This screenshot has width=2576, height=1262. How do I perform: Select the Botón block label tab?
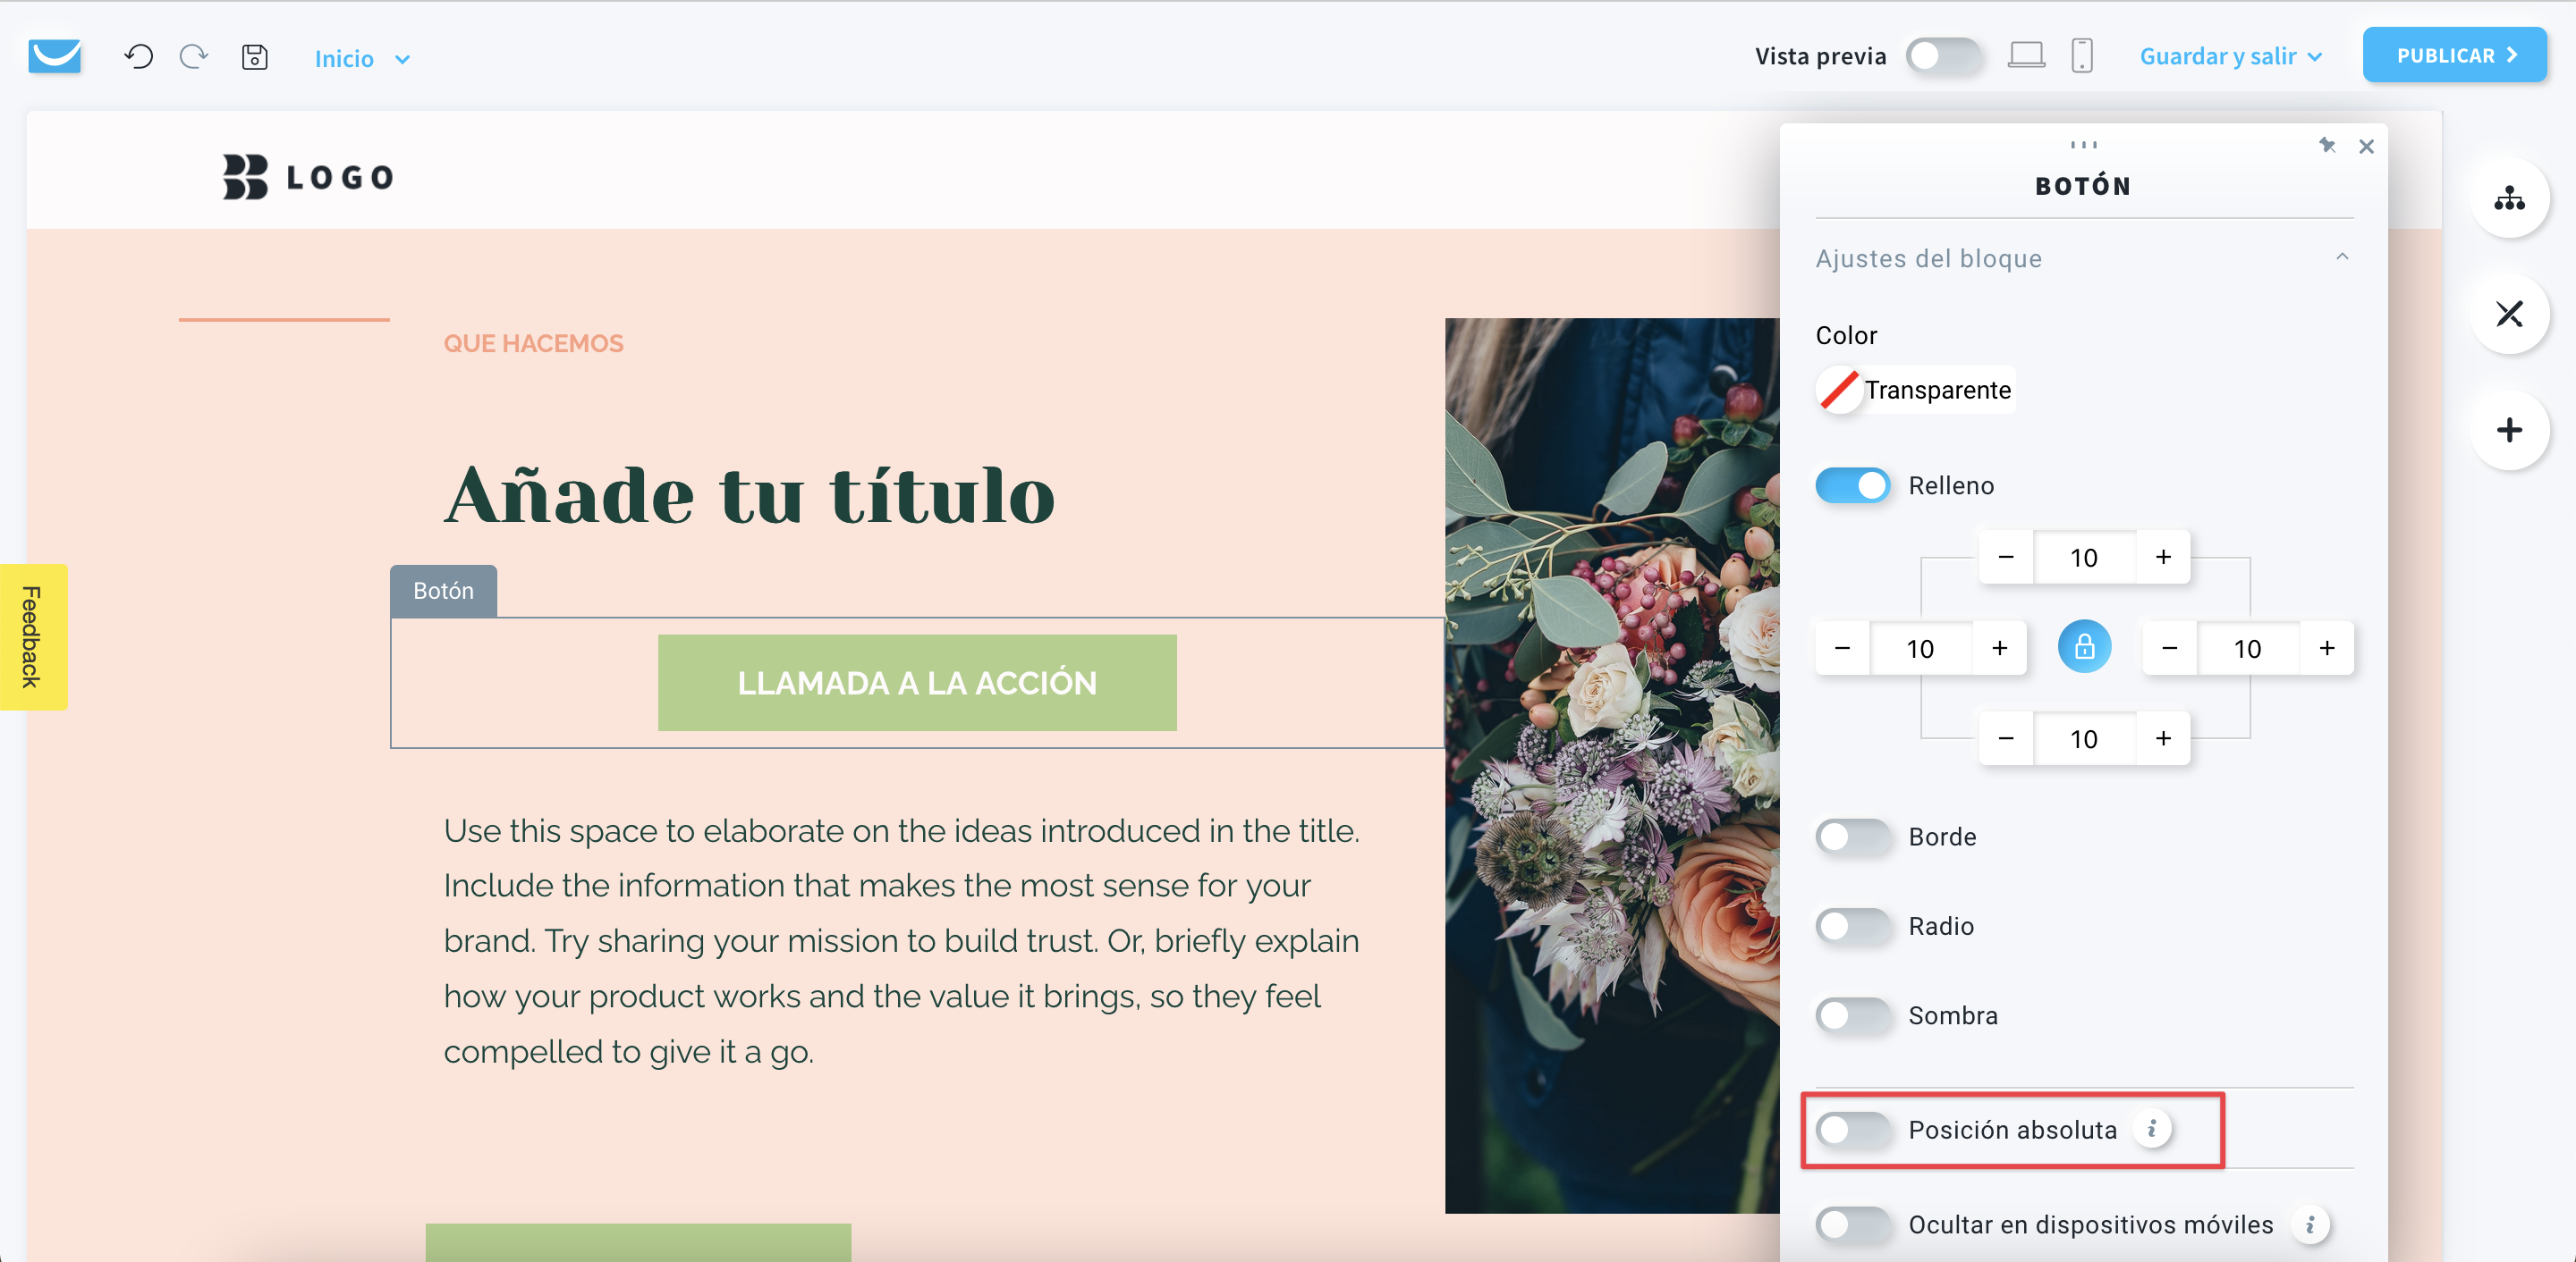pyautogui.click(x=443, y=591)
